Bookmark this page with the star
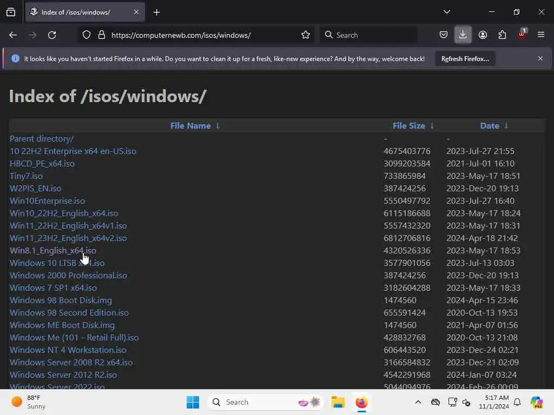554x415 pixels. coord(306,35)
